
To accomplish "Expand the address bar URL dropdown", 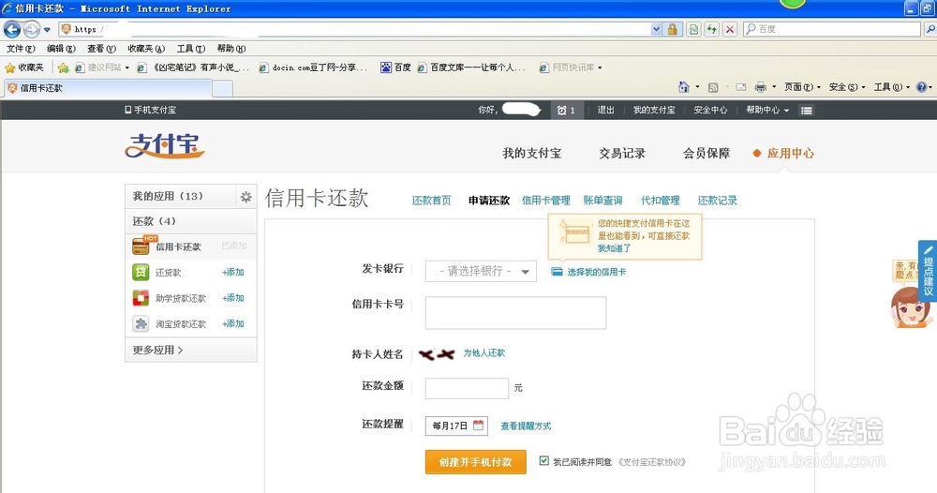I will click(656, 29).
